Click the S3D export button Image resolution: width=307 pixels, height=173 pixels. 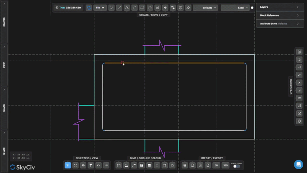pos(225,165)
